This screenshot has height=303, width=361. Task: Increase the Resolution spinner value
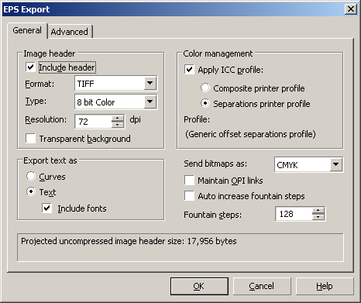click(118, 118)
